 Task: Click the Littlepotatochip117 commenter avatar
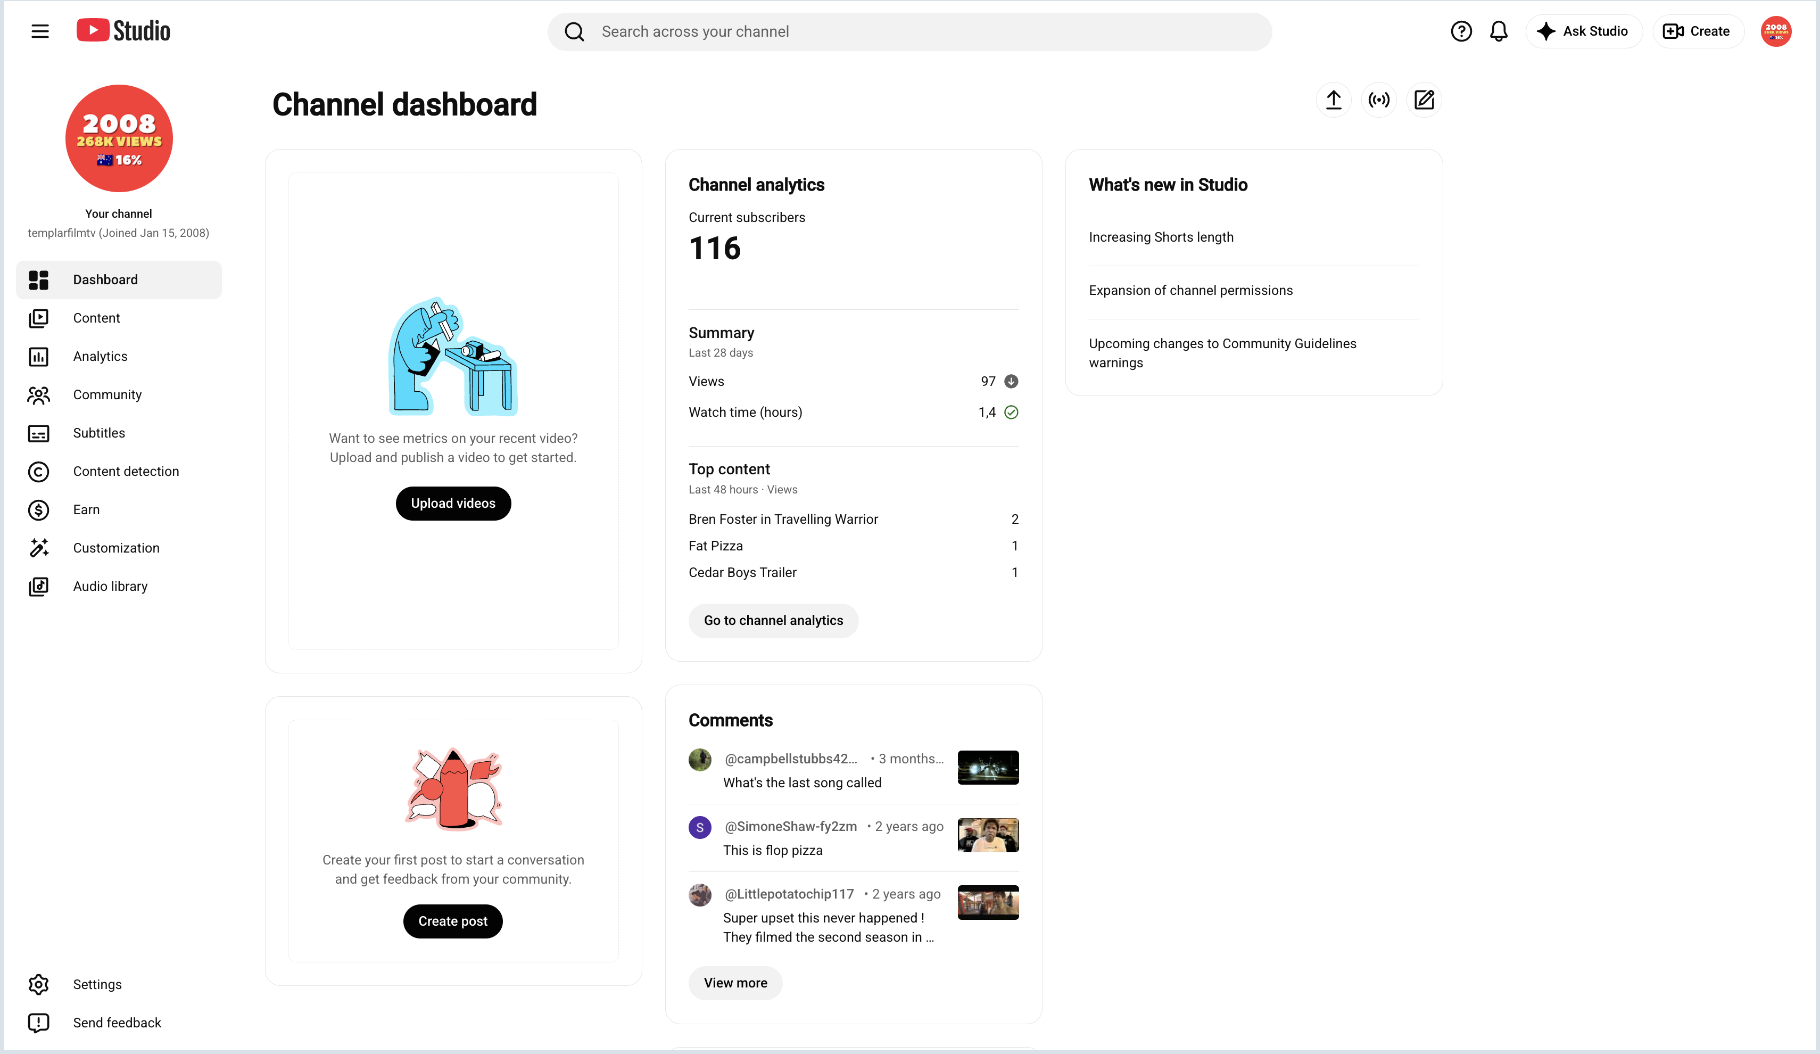[700, 895]
